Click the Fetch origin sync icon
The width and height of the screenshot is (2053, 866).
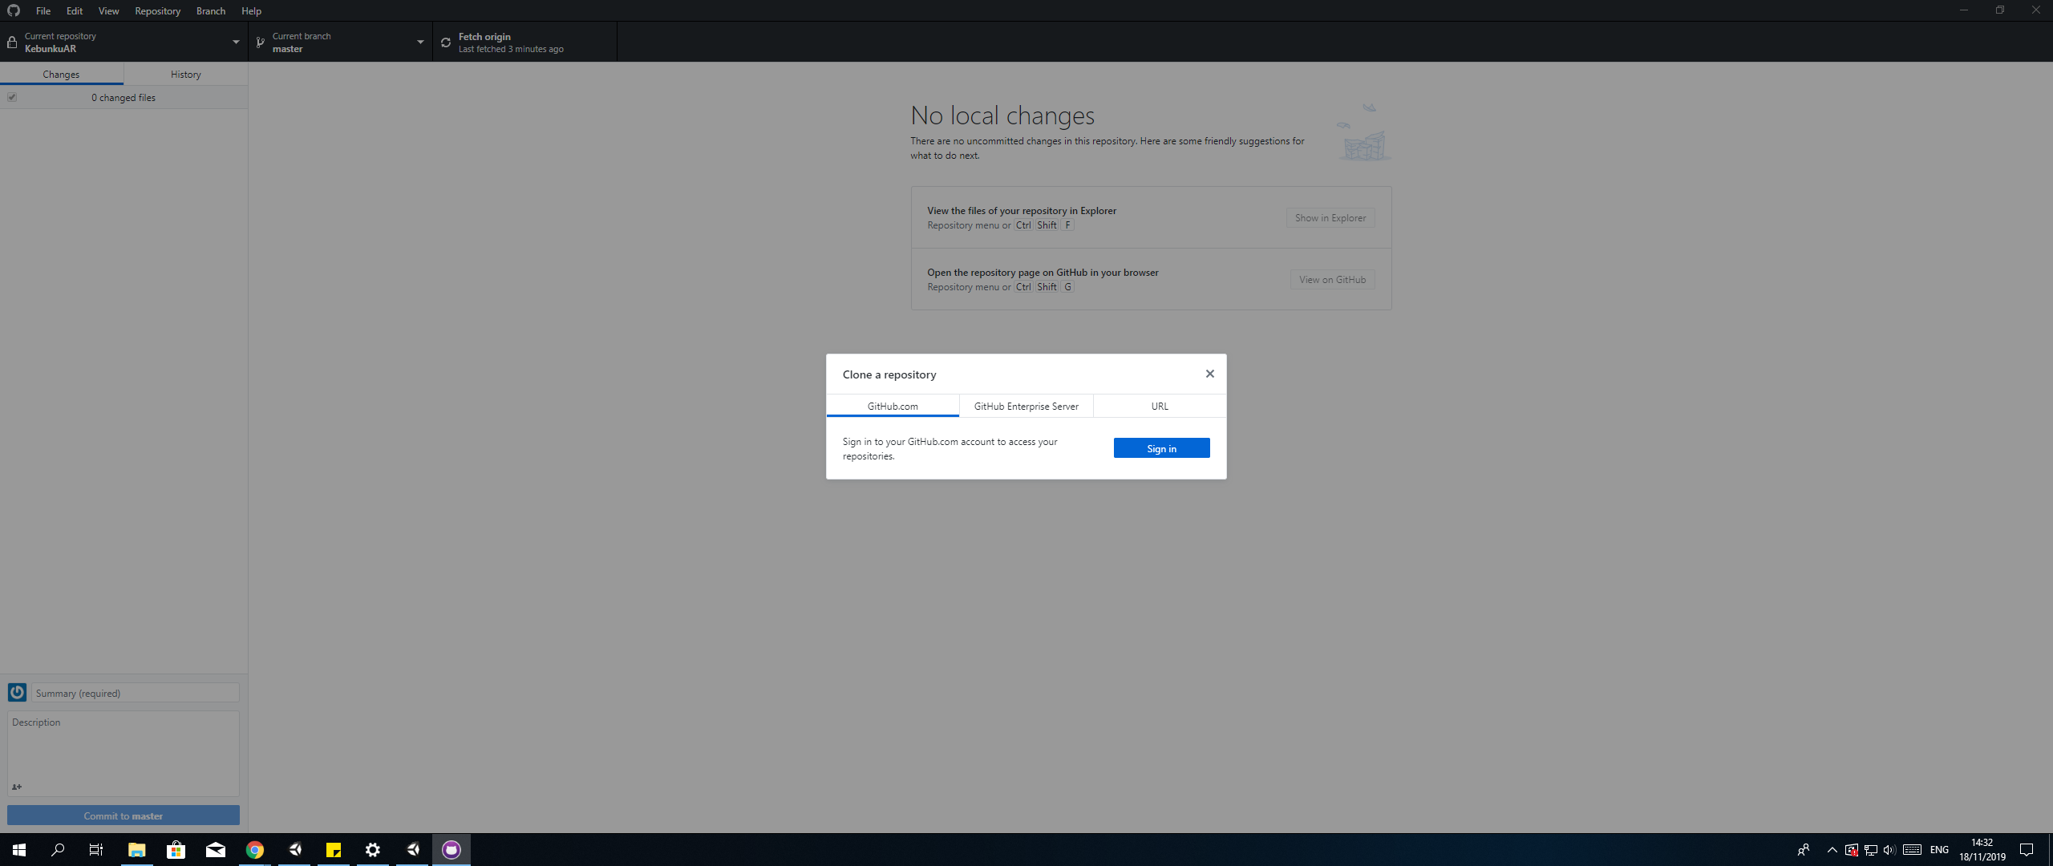446,42
